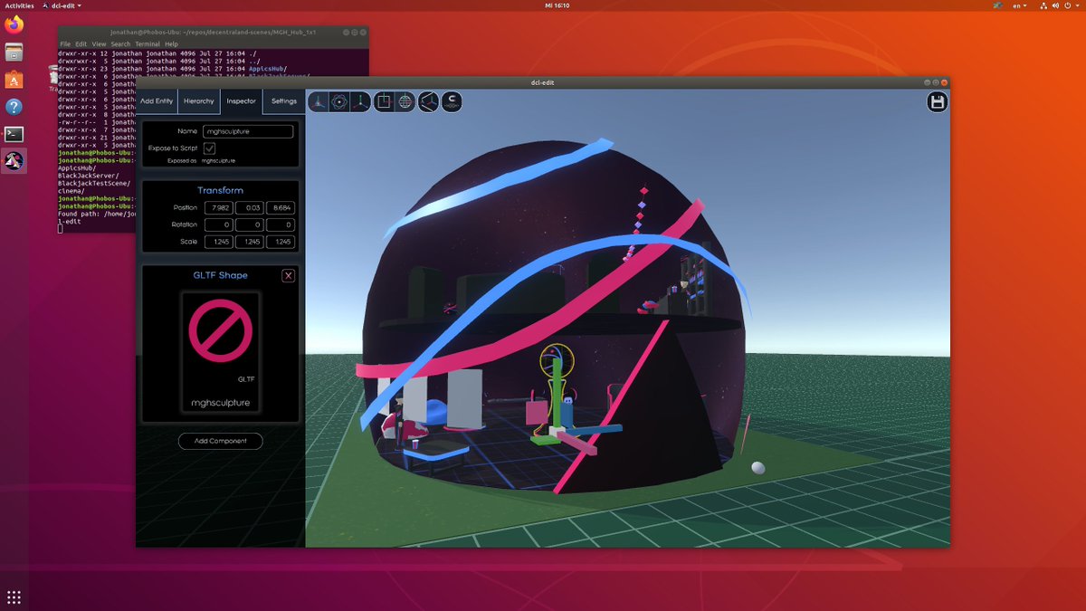The width and height of the screenshot is (1086, 611).
Task: Click 'Exposed as mghsculpture' text
Action: pos(201,160)
